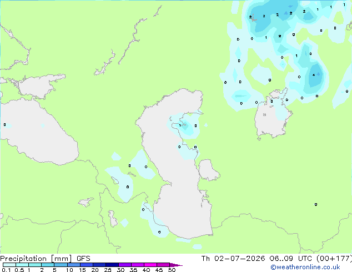
Task: Pick the legend swatch between 10 and 15
Action: pyautogui.click(x=73, y=265)
